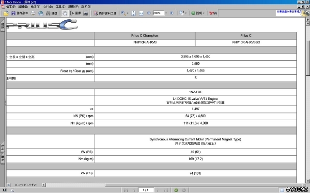Click the grey Next View button
This screenshot has height=193, width=310.
[x=184, y=190]
